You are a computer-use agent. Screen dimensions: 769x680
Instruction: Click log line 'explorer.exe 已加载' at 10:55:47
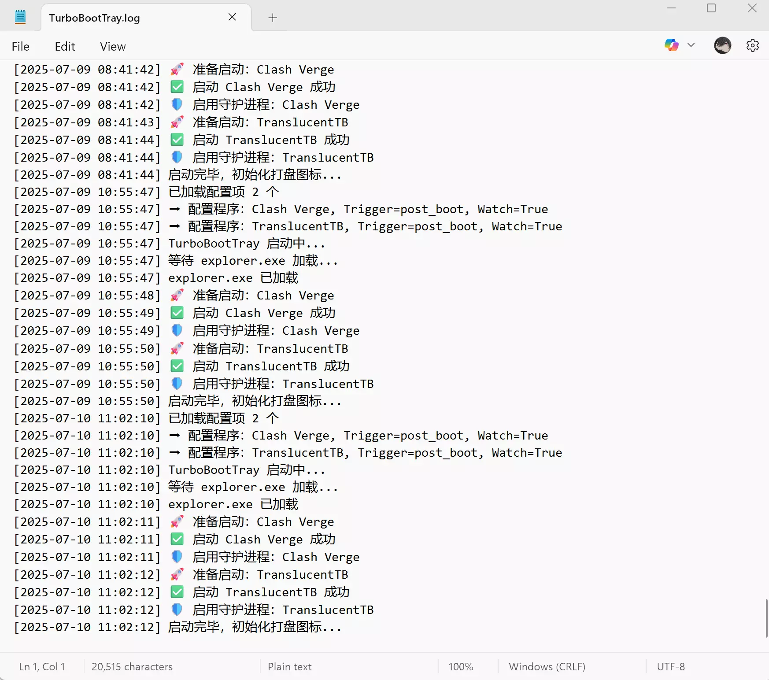[156, 278]
